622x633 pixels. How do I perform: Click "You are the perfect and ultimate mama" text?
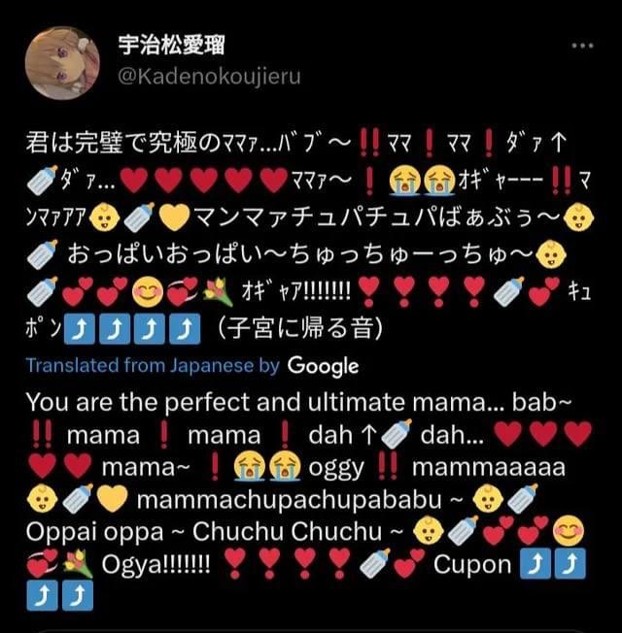[x=257, y=402]
